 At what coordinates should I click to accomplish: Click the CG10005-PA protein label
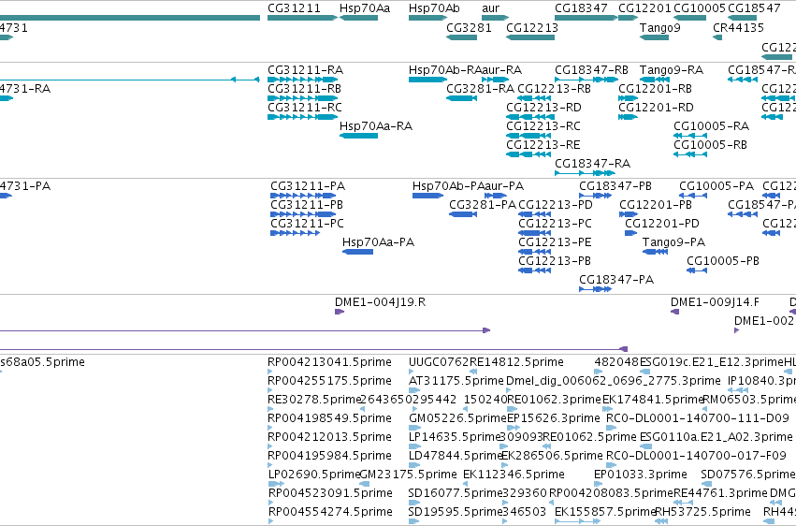[716, 186]
